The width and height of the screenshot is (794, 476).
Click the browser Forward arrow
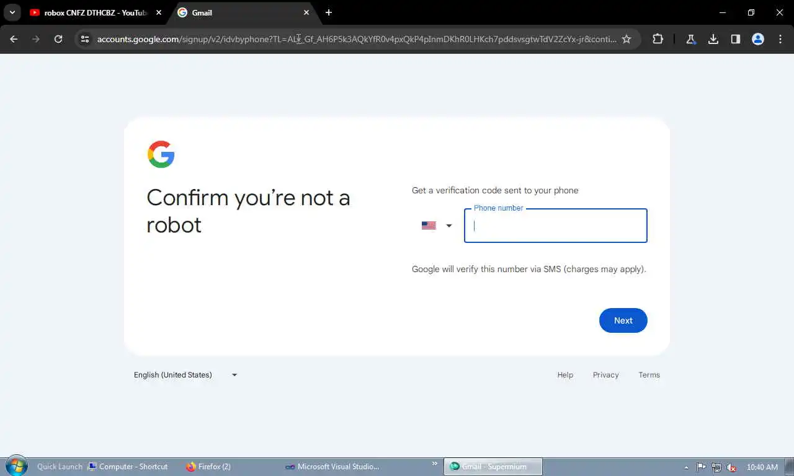click(x=36, y=39)
